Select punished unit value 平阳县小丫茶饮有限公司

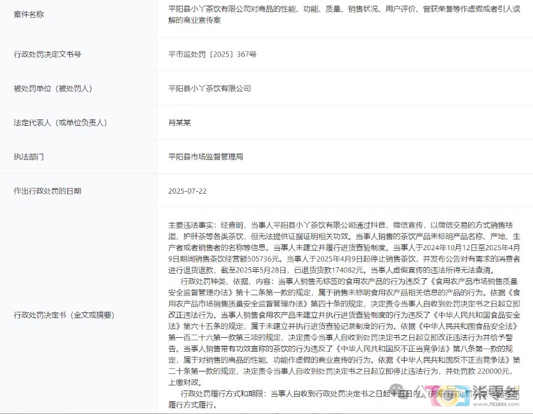pos(210,88)
